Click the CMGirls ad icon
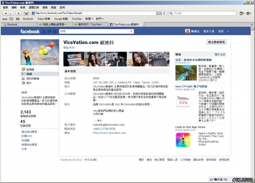The width and height of the screenshot is (255, 183). [183, 100]
